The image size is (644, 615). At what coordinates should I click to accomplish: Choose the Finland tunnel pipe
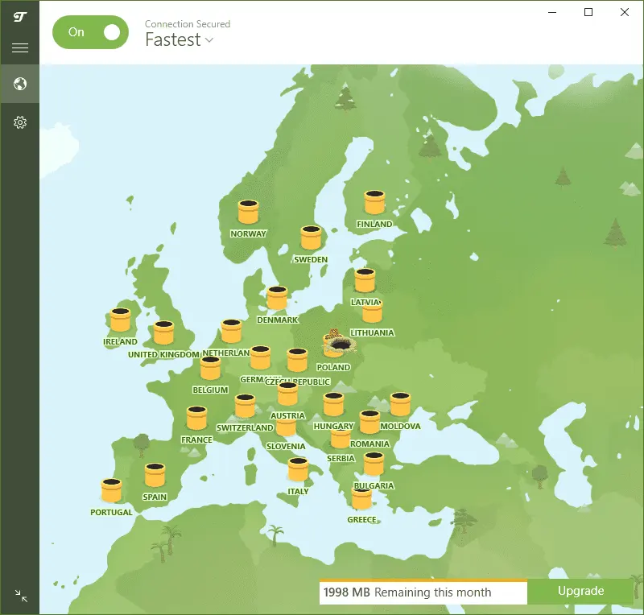pos(374,203)
